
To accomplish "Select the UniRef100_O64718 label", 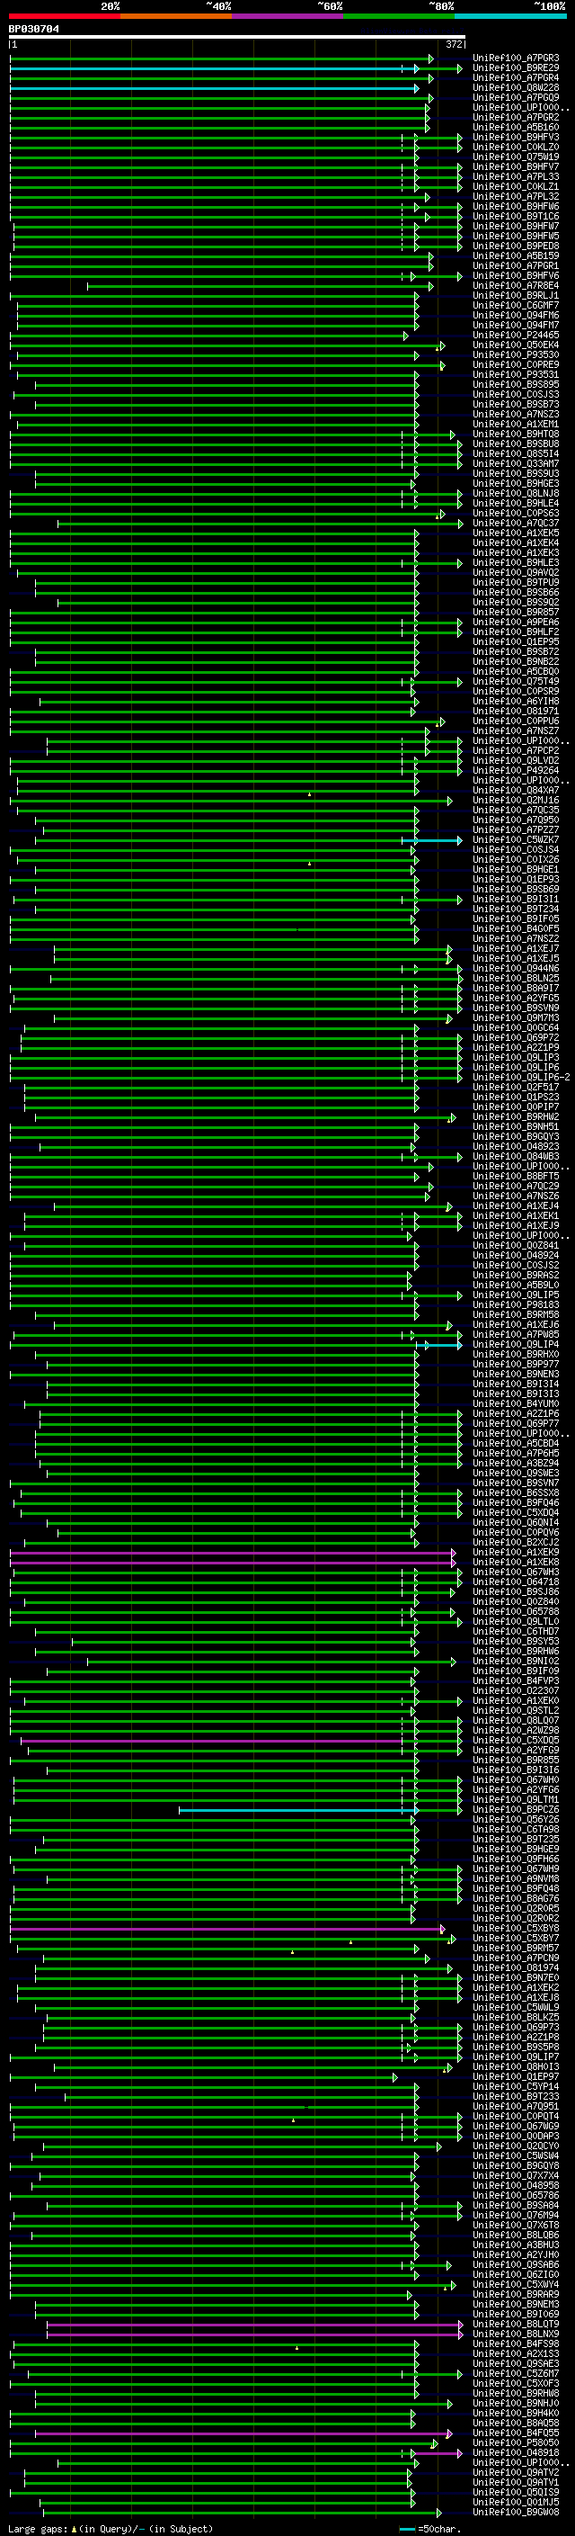I will pos(516,1582).
